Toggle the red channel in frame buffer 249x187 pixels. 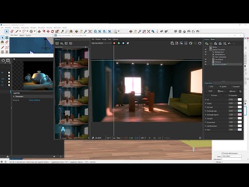(x=114, y=43)
